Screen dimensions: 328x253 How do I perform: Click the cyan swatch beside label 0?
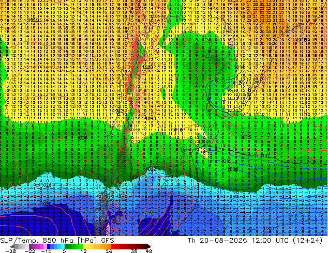point(63,246)
